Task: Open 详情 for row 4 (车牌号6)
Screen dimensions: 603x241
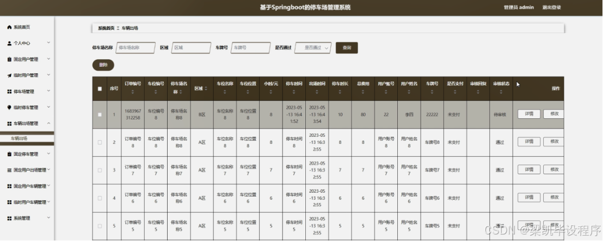Action: pyautogui.click(x=529, y=197)
